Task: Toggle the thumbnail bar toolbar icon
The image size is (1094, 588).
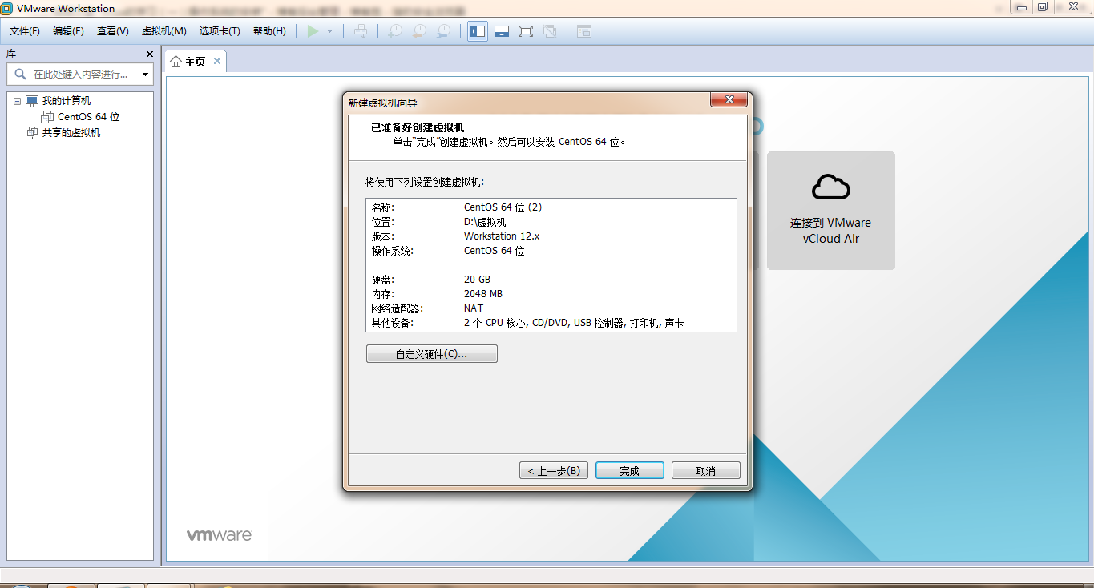Action: click(x=502, y=31)
